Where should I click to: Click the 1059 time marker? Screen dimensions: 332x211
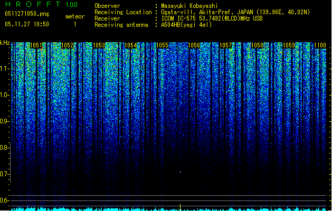click(289, 45)
